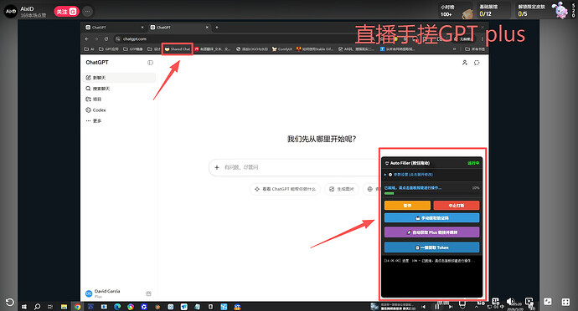Click the 关注 follow button beside AixiD
578x311 pixels.
click(66, 12)
